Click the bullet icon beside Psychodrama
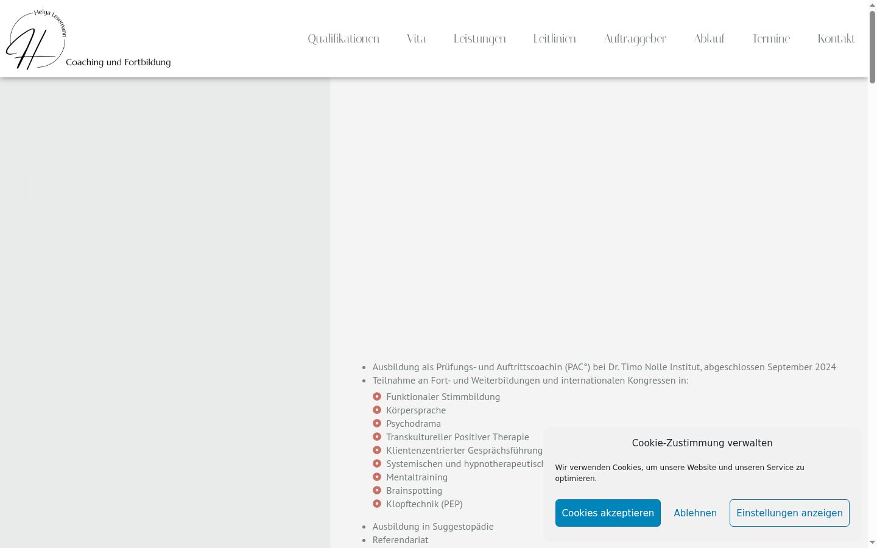877x548 pixels. click(x=377, y=423)
